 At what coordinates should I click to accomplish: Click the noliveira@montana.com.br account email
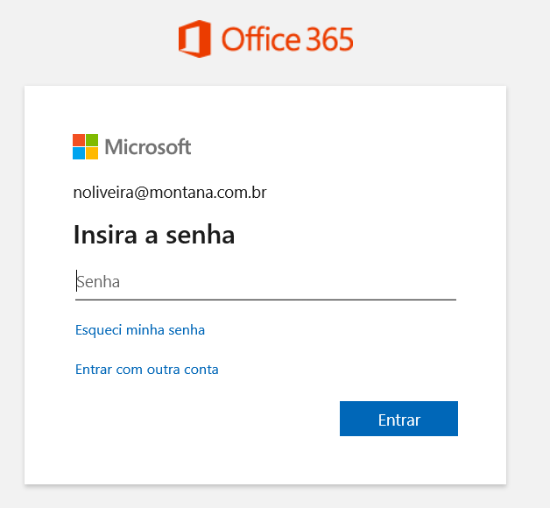tap(170, 193)
